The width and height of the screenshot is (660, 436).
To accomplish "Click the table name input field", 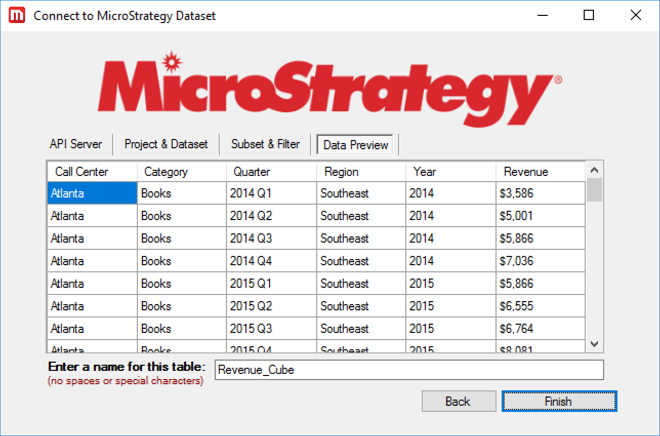I will tap(408, 370).
